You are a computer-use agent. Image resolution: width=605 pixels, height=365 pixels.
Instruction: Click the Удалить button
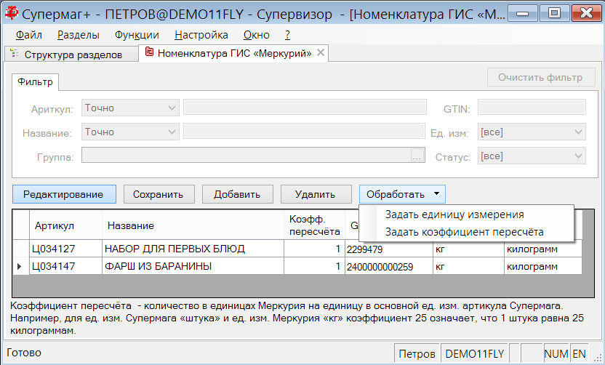point(316,194)
